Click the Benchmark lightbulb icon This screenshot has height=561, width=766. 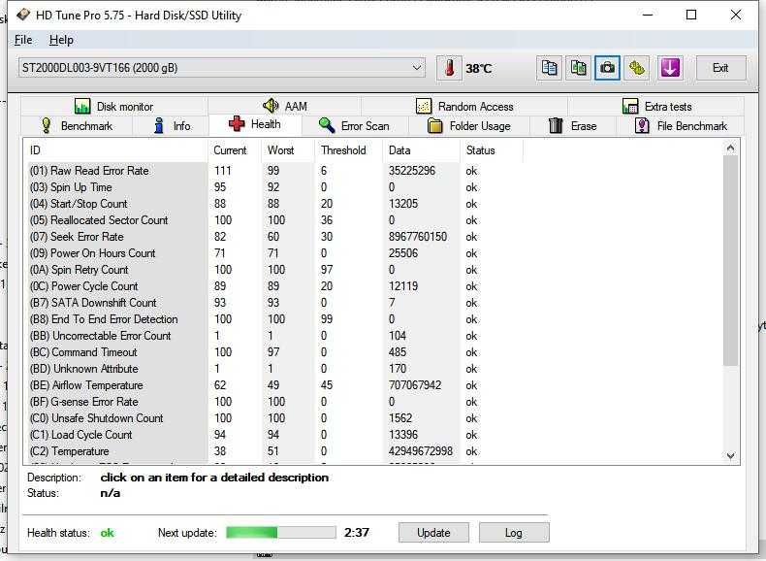(x=46, y=126)
